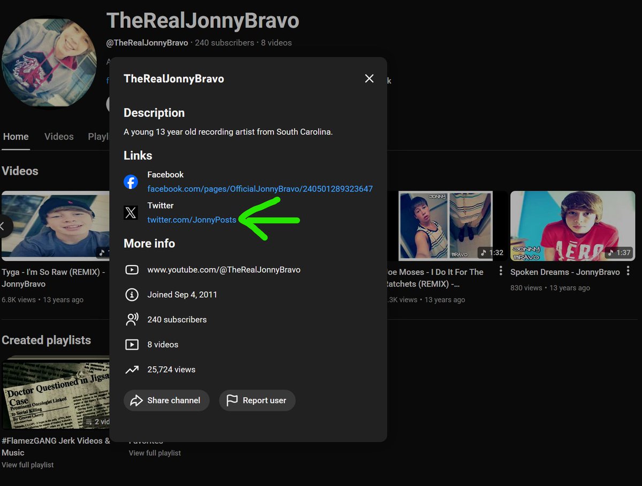Image resolution: width=642 pixels, height=486 pixels.
Task: Open the facebook.com/pages/OfficialJonnyBravo link
Action: 260,189
